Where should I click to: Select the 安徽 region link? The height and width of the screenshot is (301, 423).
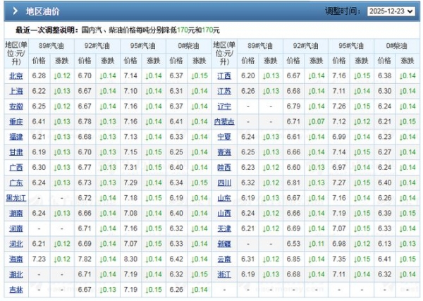[16, 106]
